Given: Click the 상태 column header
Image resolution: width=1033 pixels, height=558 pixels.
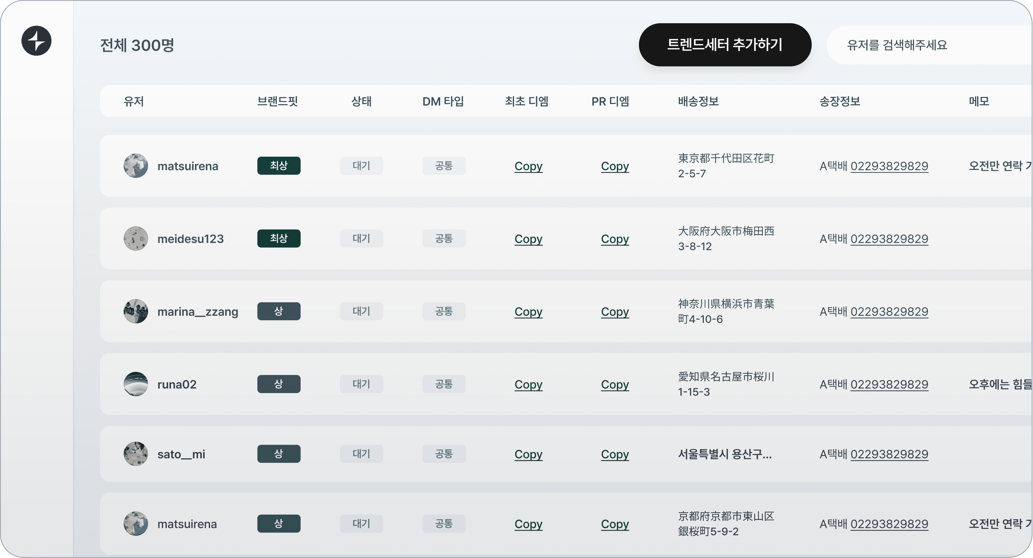Looking at the screenshot, I should 361,101.
